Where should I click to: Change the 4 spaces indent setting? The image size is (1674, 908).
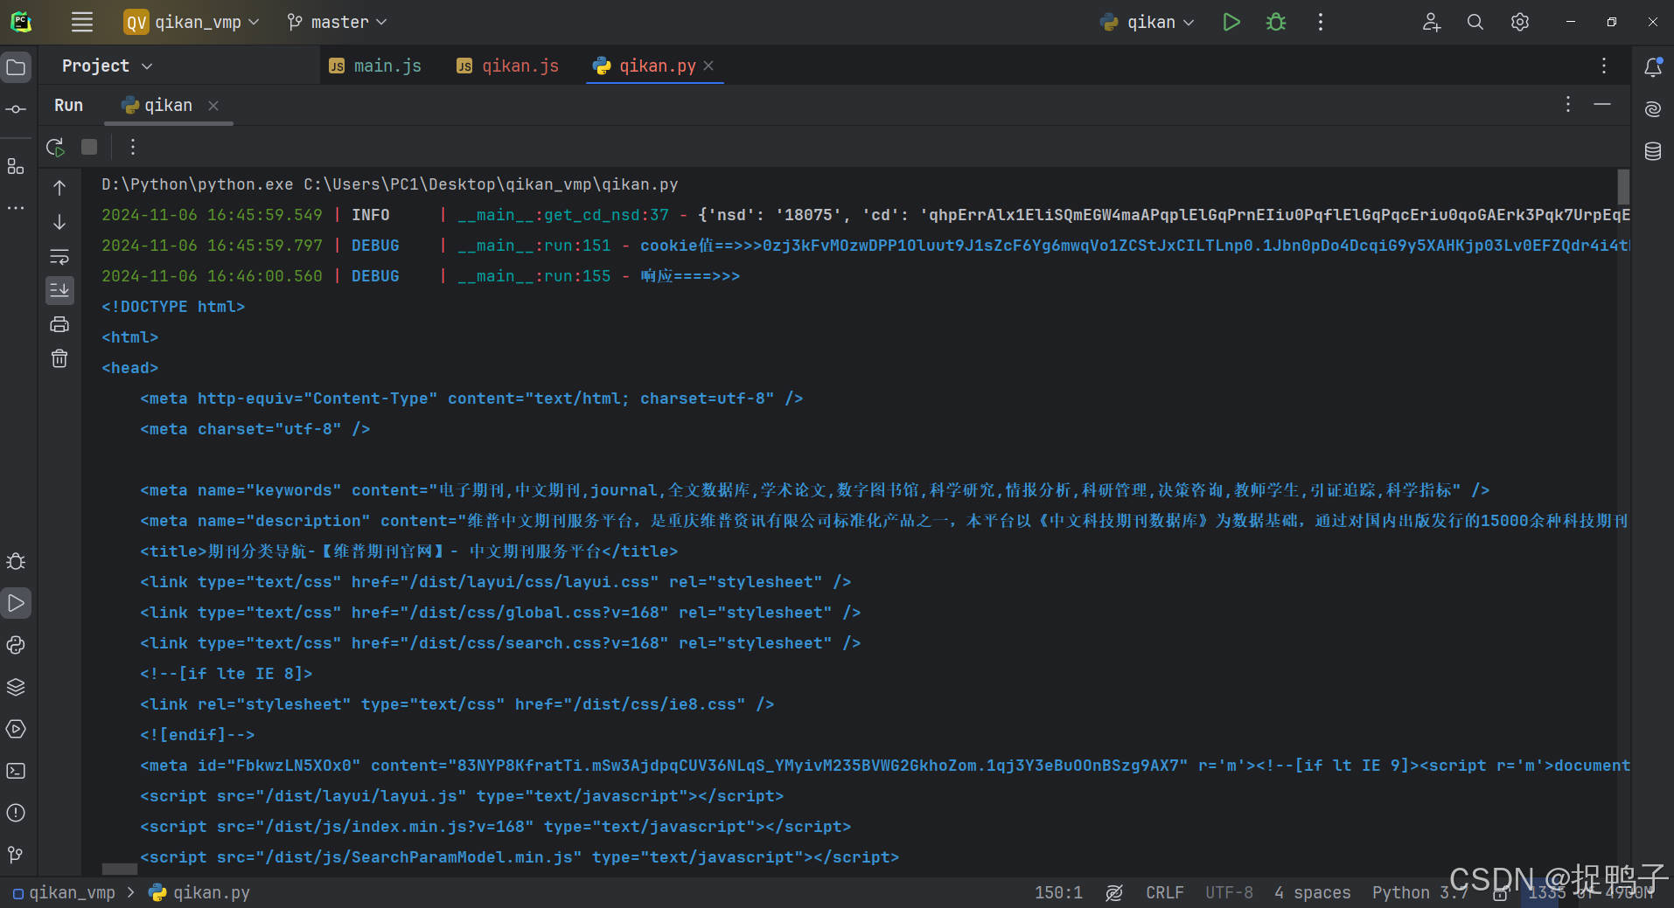(1312, 892)
